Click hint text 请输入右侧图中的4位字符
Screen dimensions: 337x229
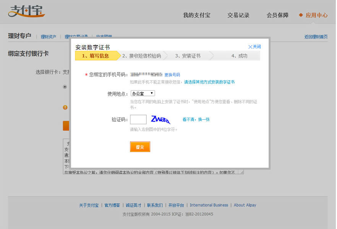(153, 130)
